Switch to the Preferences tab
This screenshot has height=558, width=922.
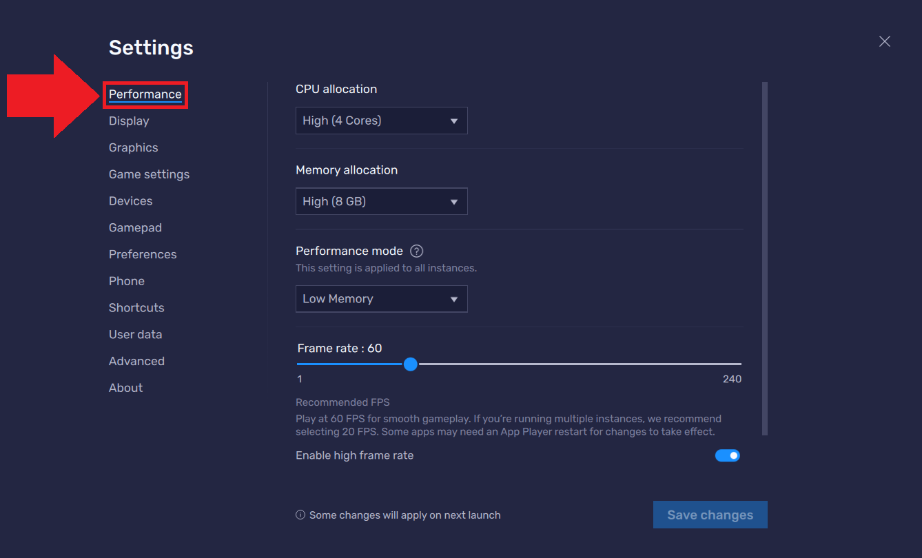coord(143,254)
